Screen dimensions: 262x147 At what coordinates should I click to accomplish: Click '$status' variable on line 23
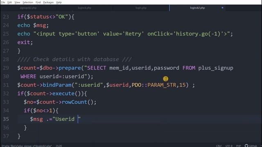click(x=38, y=17)
